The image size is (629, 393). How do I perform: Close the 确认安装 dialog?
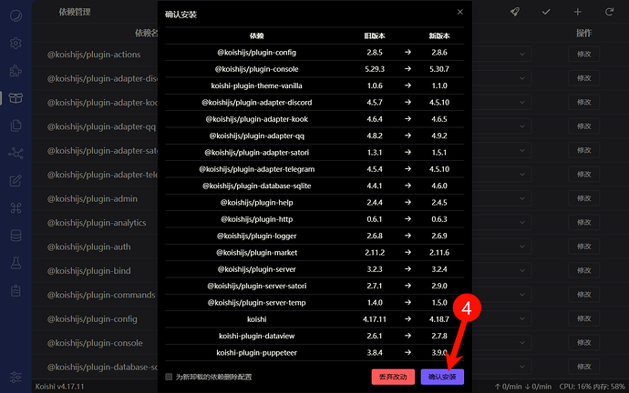[x=460, y=12]
